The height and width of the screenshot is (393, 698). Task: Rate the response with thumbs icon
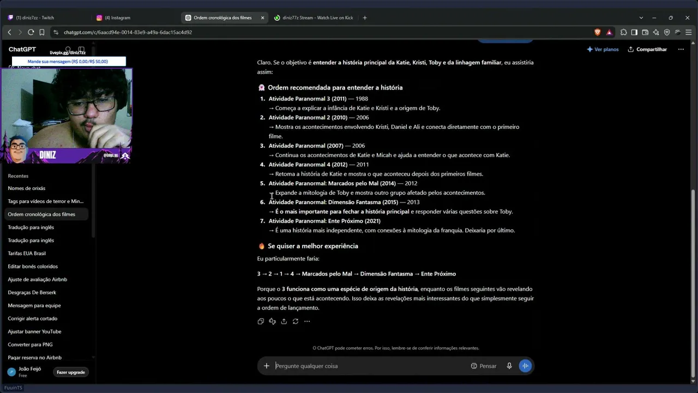coord(272,321)
